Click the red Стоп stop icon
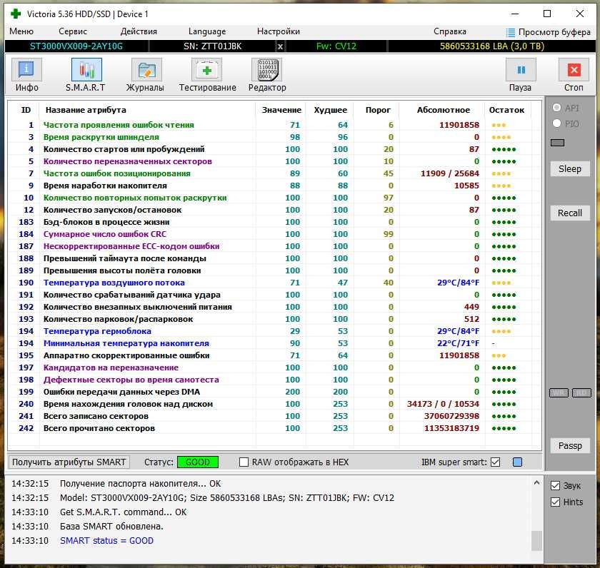Viewport: 600px width, 568px height. (574, 70)
